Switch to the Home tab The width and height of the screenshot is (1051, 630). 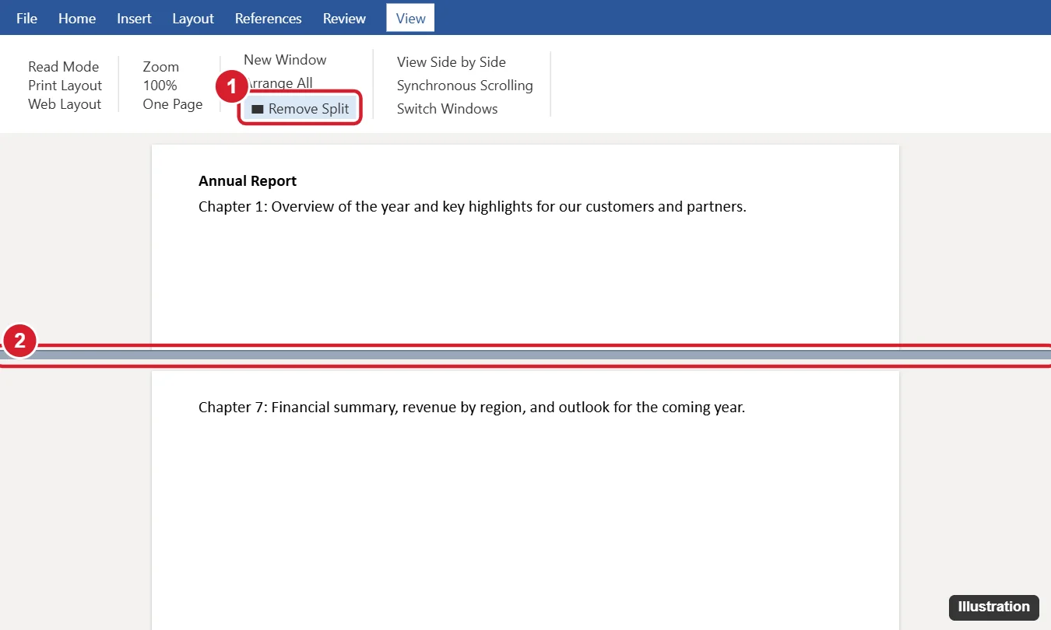(x=77, y=18)
